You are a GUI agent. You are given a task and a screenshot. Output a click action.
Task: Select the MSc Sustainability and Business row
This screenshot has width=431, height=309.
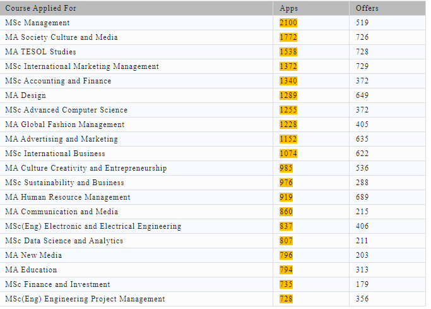click(64, 183)
